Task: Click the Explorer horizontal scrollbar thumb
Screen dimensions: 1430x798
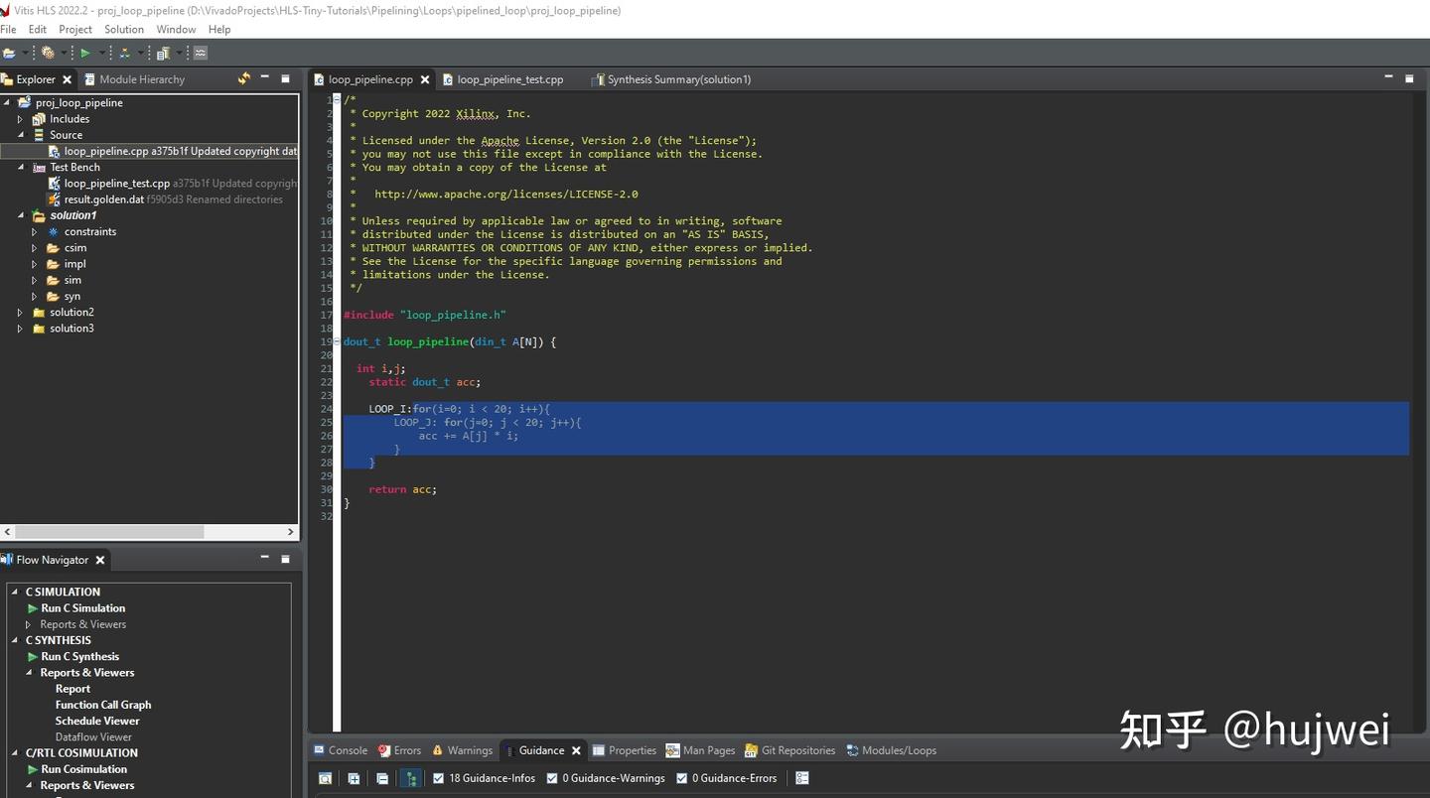Action: [x=109, y=532]
